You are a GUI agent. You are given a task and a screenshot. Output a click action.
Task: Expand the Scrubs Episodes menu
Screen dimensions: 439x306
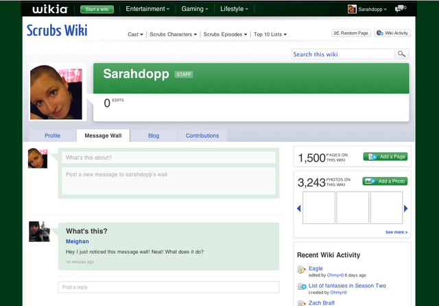click(225, 34)
